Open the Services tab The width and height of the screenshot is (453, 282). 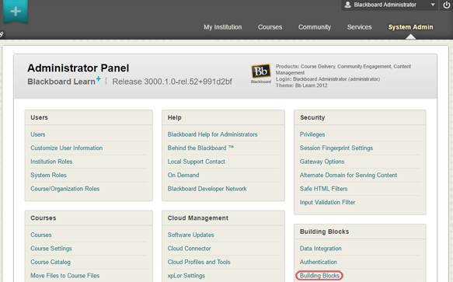[x=360, y=27]
